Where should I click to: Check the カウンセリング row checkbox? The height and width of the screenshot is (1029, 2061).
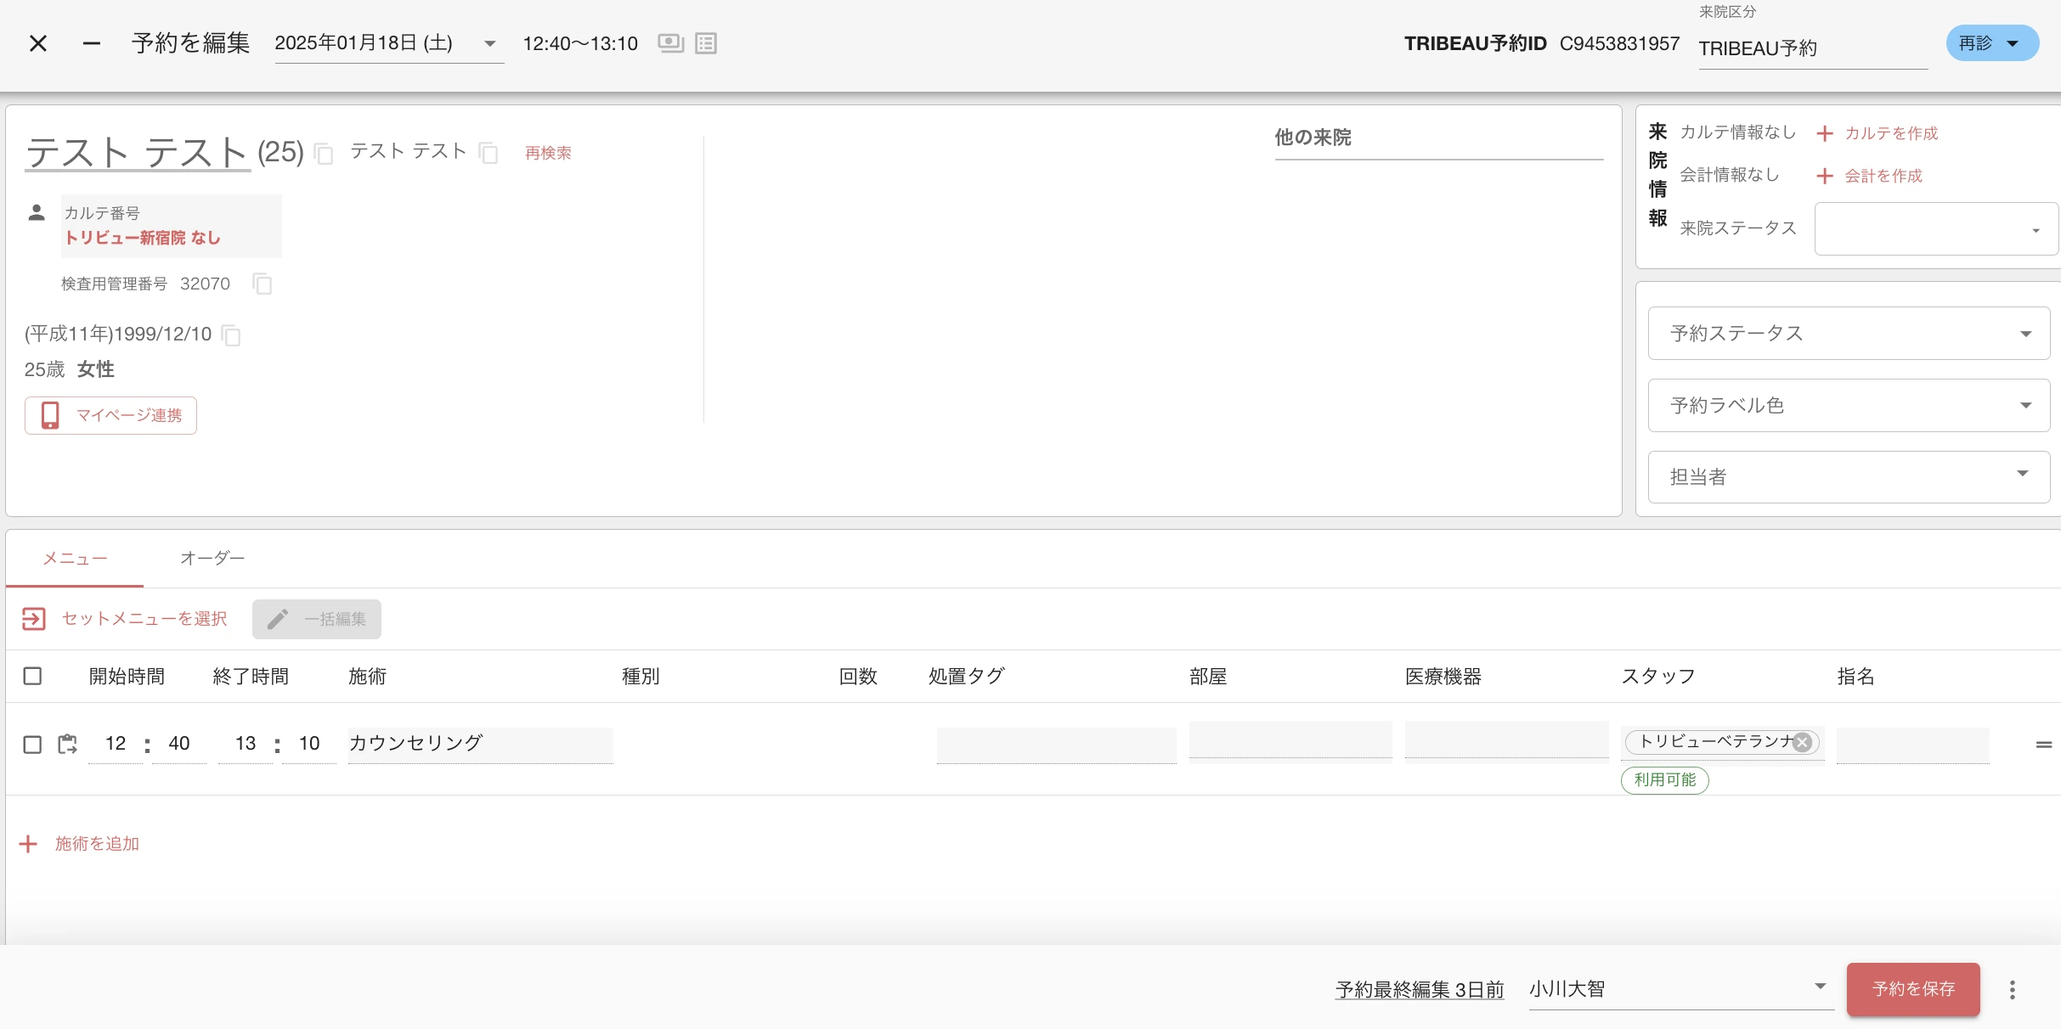[x=32, y=745]
